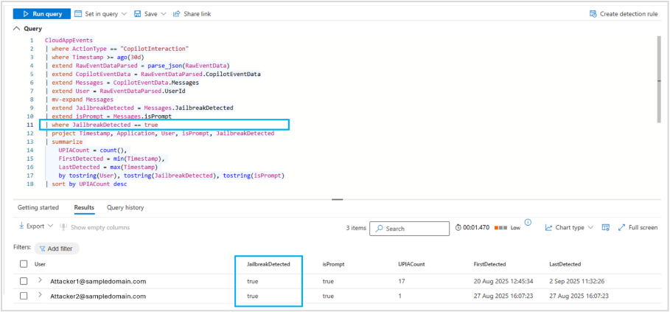Expand the Attacker2@sampledomain.com row chevron
This screenshot has width=670, height=312.
[x=40, y=295]
